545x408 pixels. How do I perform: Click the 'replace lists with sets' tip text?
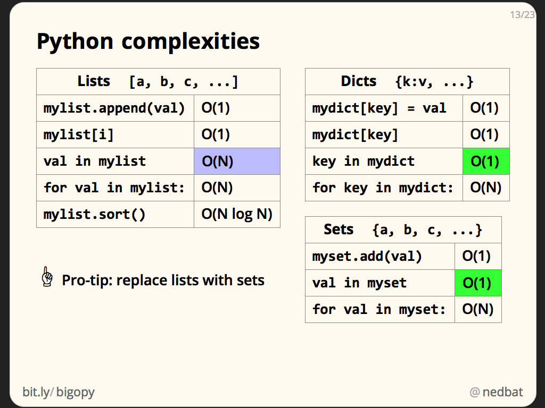coord(163,280)
